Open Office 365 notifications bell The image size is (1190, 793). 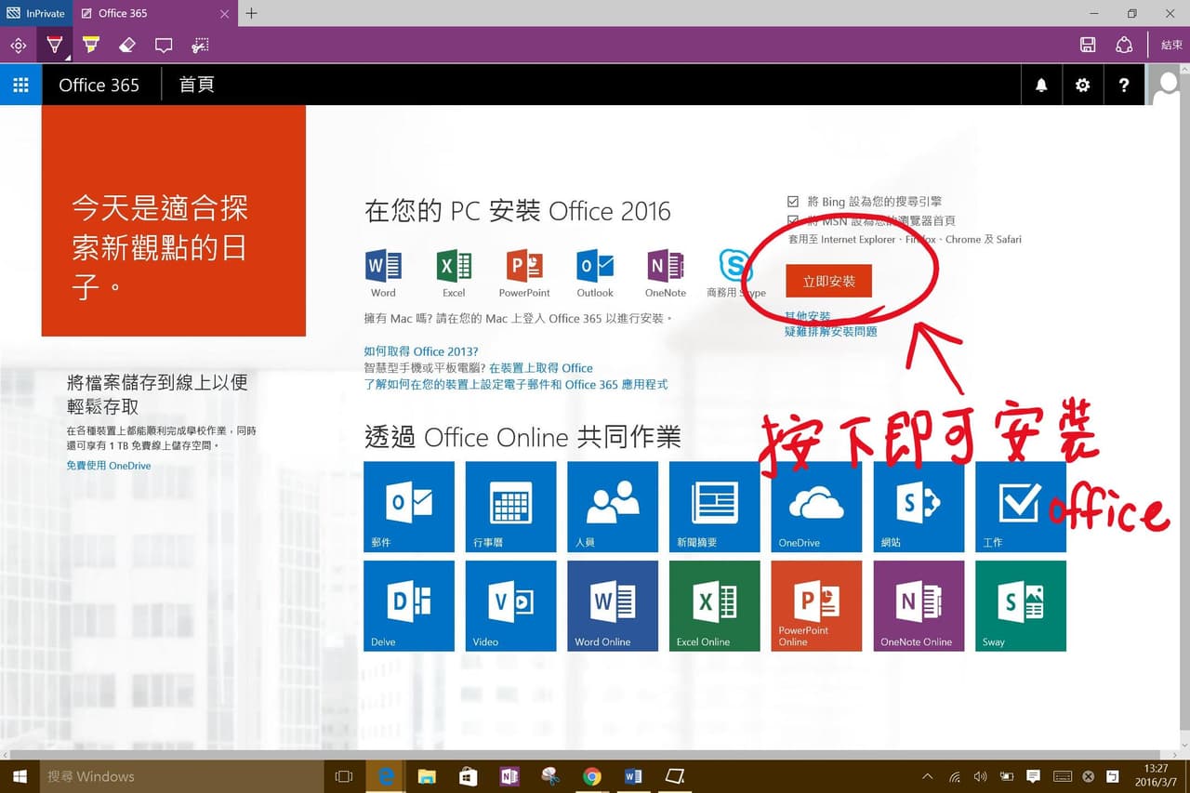pos(1041,85)
